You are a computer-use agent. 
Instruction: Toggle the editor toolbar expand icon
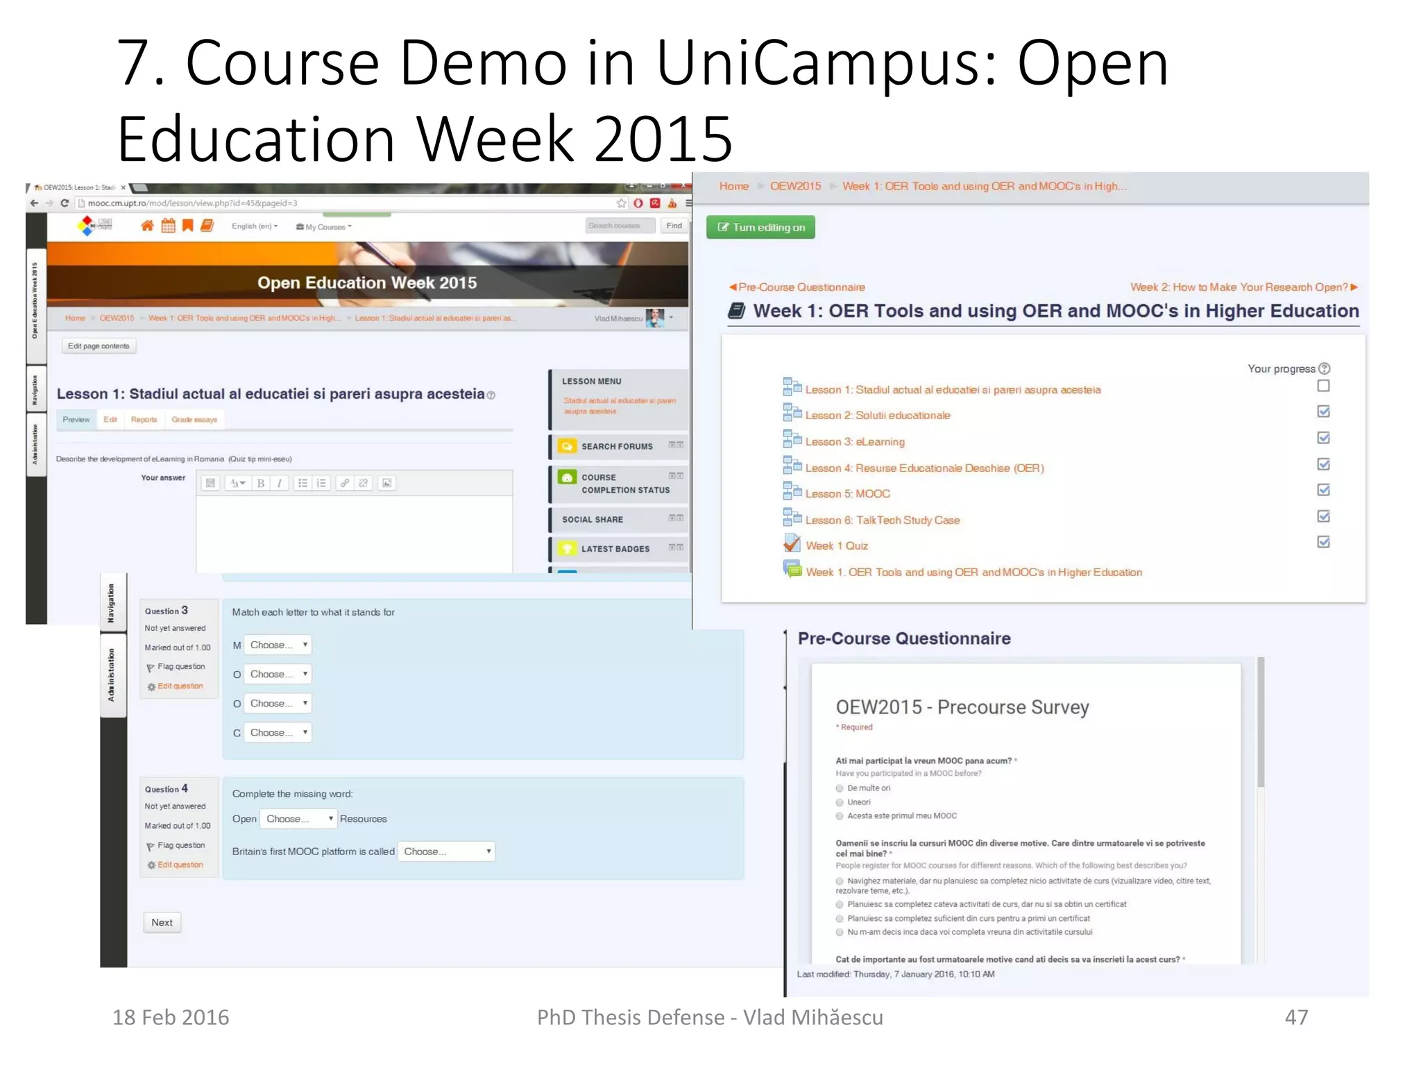(210, 483)
